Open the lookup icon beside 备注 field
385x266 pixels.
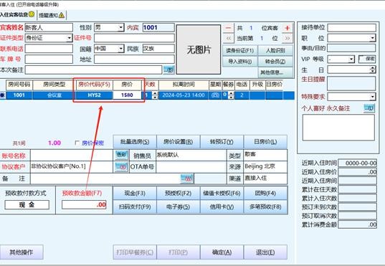[187, 179]
